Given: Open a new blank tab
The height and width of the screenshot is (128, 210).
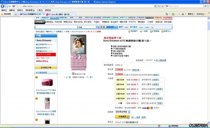Looking at the screenshot, I should 74,14.
